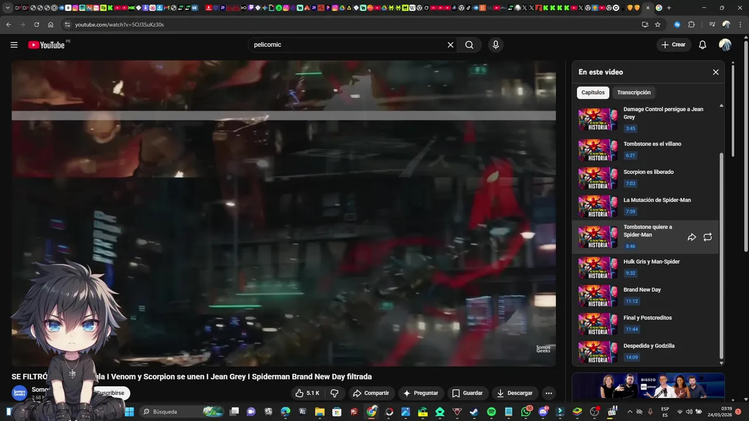Click the video player to pause
749x421 pixels.
point(284,213)
